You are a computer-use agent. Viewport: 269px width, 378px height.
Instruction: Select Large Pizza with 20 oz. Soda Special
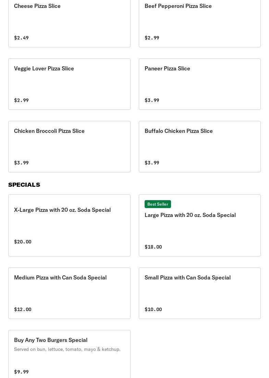[200, 226]
